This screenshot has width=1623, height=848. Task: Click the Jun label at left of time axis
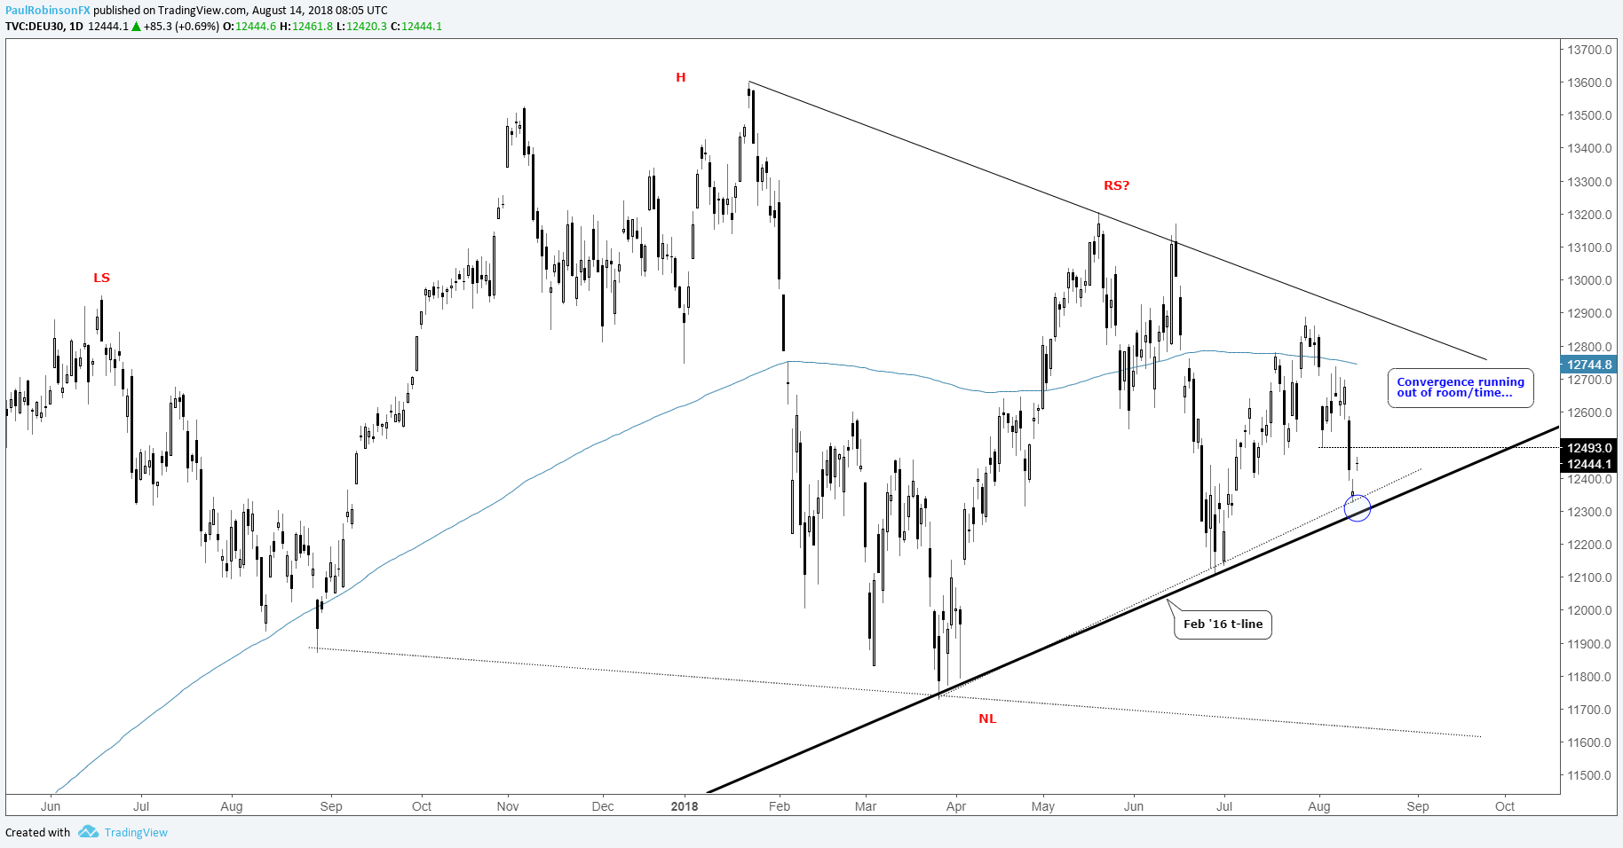point(51,806)
